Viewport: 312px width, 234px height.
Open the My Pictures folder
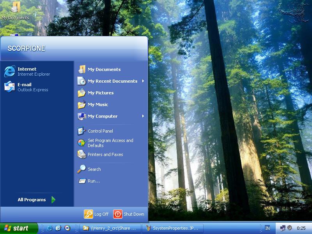point(100,93)
